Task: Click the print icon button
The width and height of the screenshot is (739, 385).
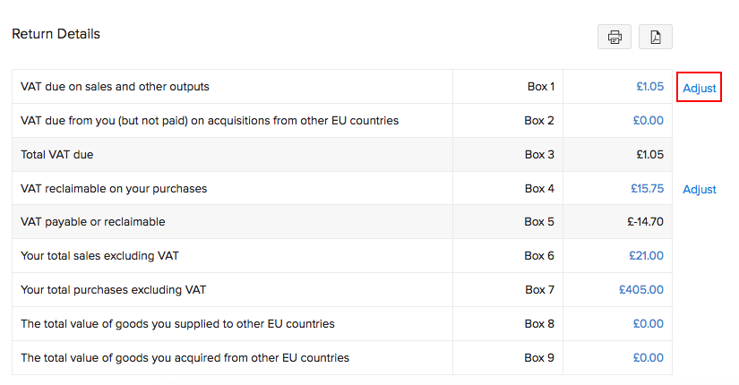Action: click(614, 37)
